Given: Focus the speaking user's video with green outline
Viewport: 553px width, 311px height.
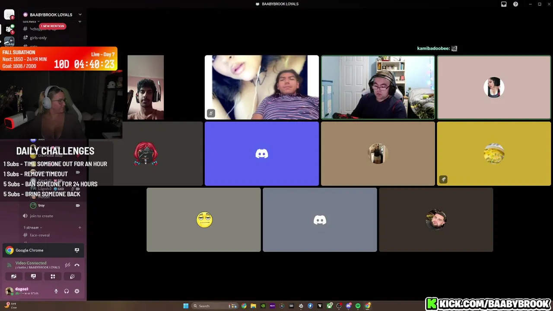Looking at the screenshot, I should coord(378,87).
